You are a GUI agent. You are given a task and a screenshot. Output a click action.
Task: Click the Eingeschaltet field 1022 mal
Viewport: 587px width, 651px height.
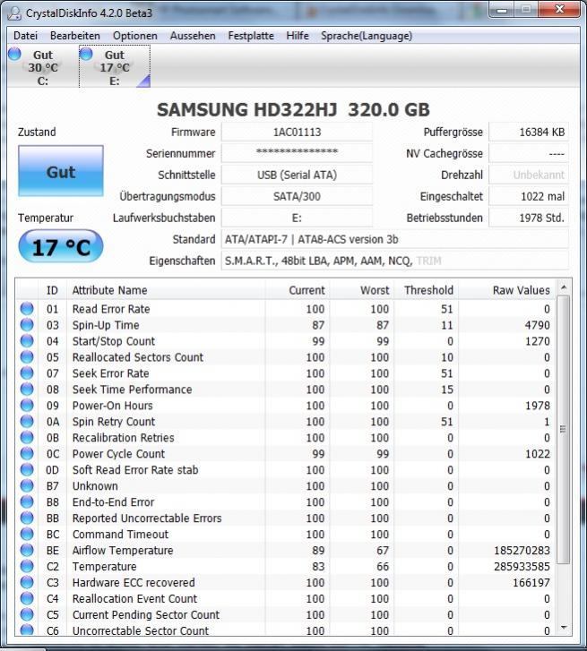coord(529,196)
